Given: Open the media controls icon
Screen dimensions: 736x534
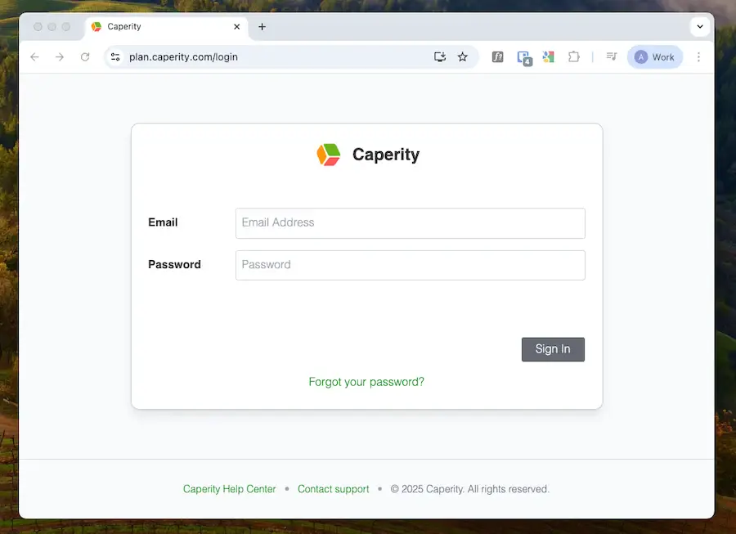Looking at the screenshot, I should point(611,57).
